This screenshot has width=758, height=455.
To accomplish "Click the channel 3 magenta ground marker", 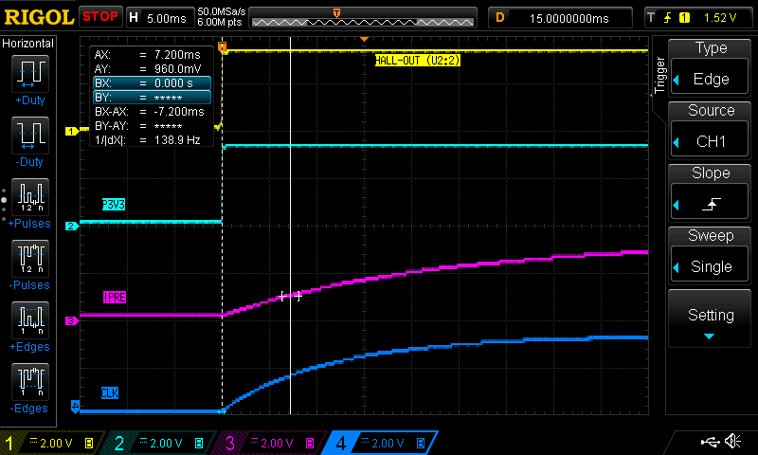I will coord(72,320).
